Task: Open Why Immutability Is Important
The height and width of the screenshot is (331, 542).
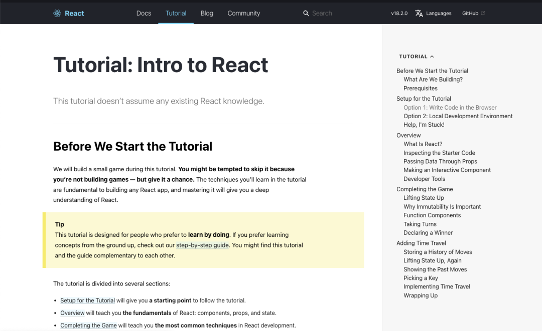Action: 442,207
